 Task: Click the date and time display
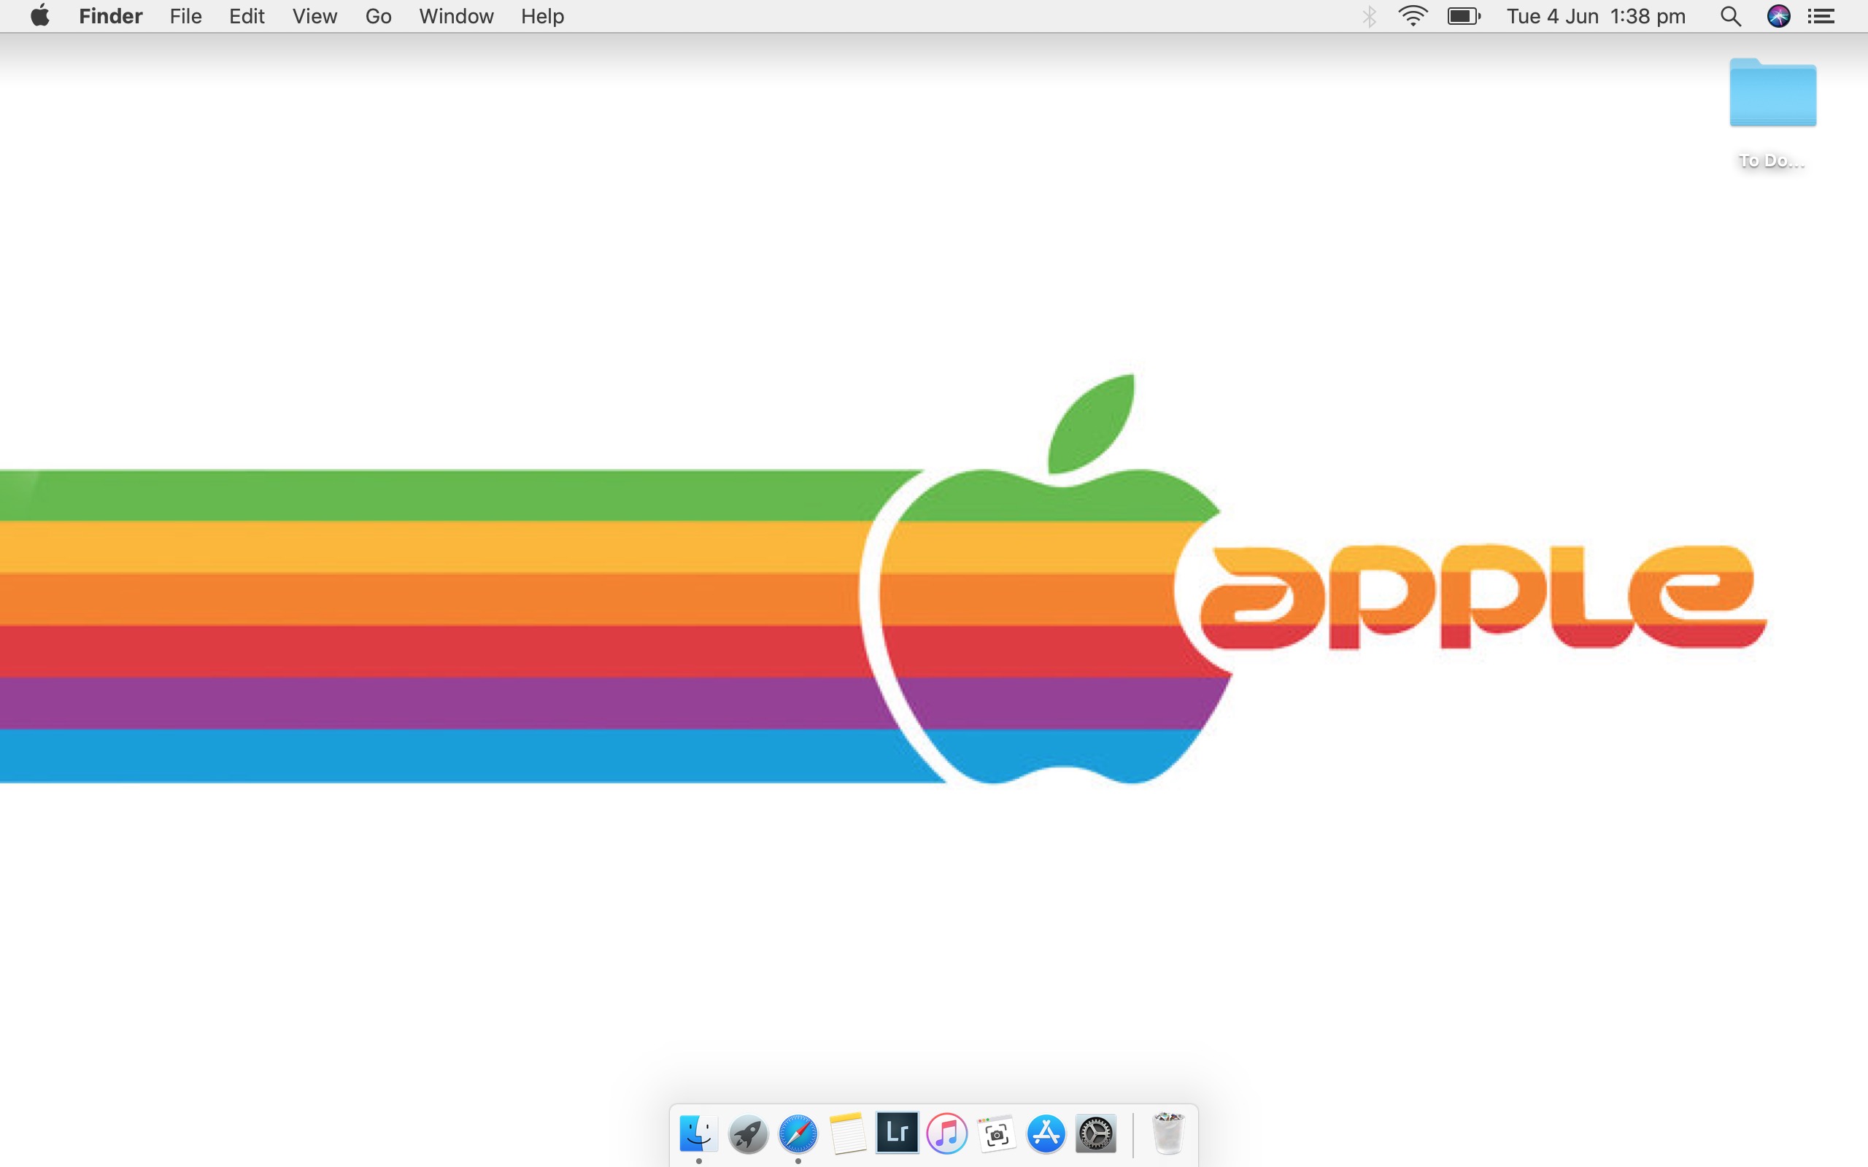1596,16
